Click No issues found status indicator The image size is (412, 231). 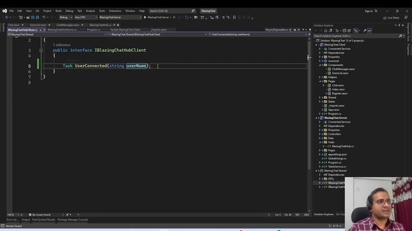point(40,215)
